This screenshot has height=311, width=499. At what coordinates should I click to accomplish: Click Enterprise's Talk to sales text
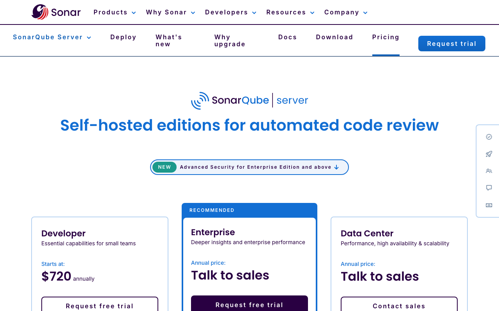click(230, 275)
